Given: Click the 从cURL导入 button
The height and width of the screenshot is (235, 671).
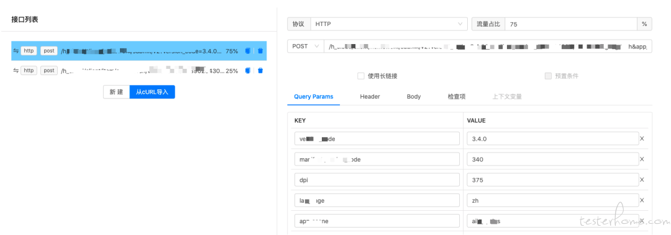Looking at the screenshot, I should point(152,92).
